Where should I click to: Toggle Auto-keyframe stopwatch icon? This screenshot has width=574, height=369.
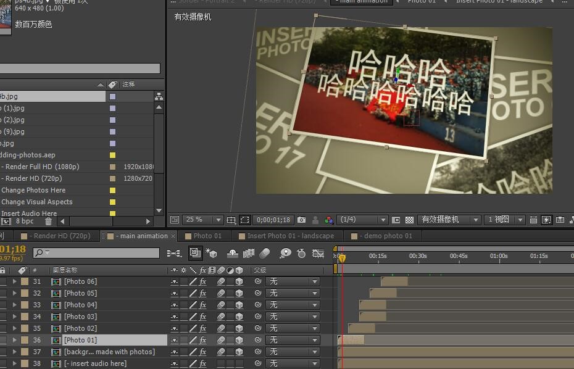coord(301,253)
